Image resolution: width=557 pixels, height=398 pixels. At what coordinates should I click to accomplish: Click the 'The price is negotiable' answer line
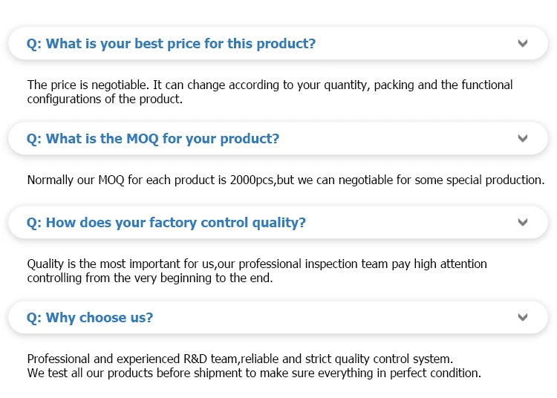tap(270, 85)
